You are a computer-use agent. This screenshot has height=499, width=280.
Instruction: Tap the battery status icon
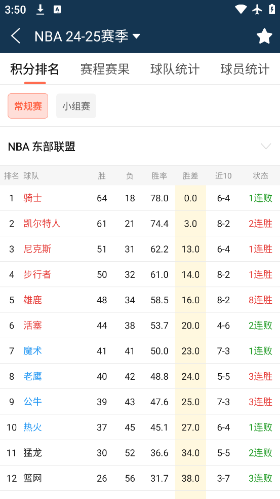[272, 9]
